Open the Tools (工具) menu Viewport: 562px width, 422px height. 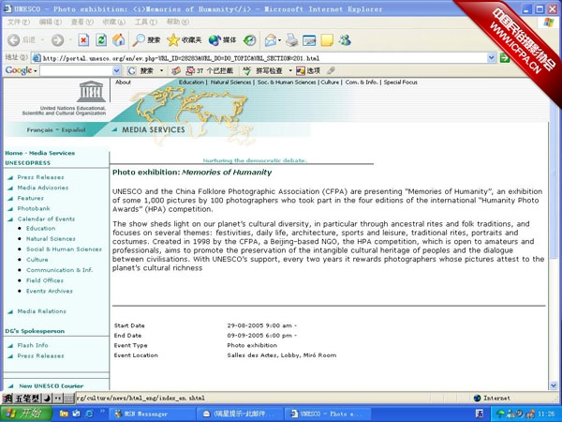(145, 22)
